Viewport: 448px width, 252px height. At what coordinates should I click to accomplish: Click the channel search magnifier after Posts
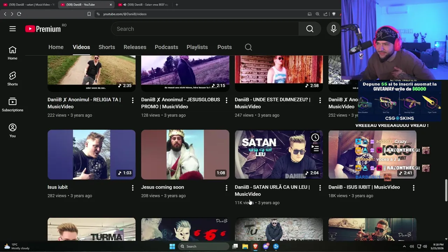point(248,47)
